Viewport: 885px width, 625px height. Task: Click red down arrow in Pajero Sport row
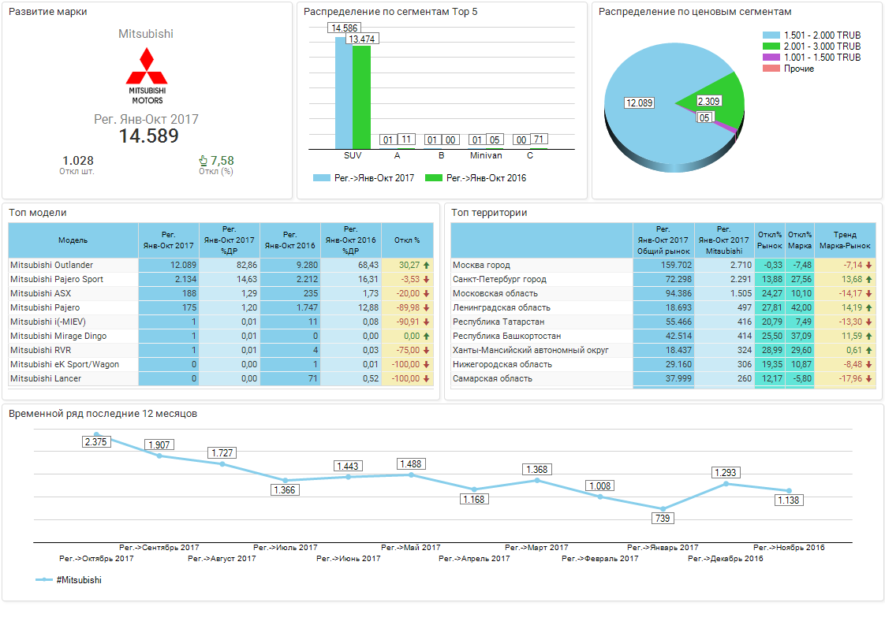427,280
